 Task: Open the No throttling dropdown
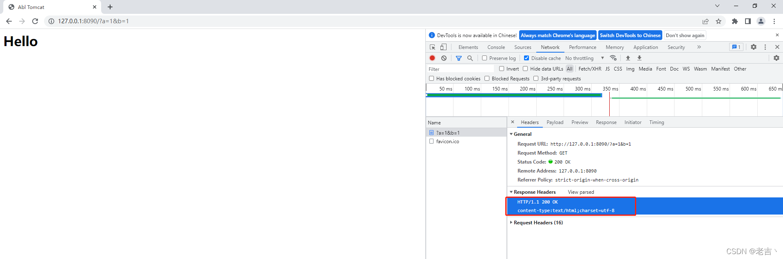tap(584, 58)
